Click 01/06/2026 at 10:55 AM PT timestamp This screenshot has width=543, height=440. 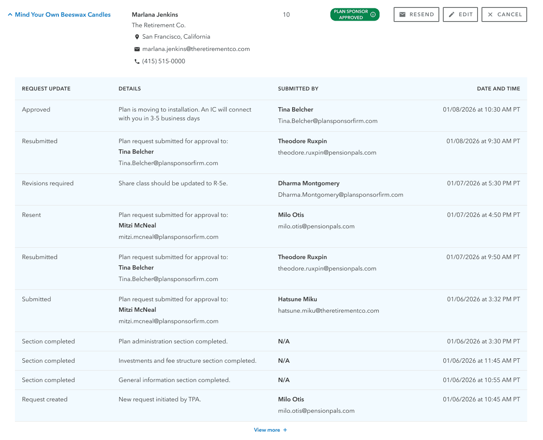click(481, 380)
